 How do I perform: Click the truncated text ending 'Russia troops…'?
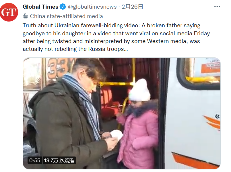click(75, 49)
